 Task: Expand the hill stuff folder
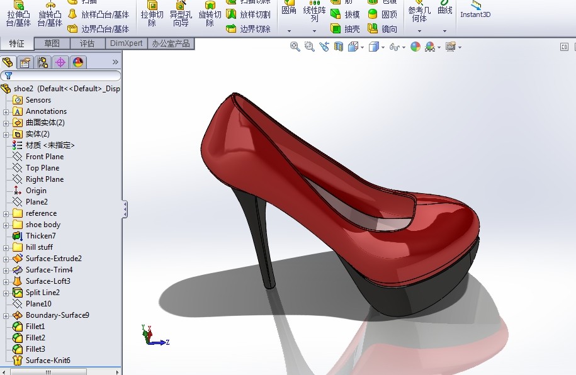[x=6, y=248]
